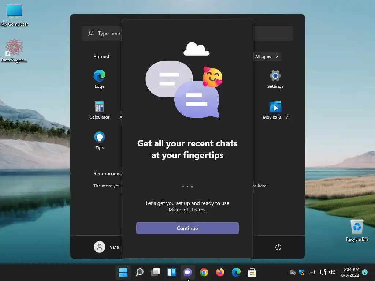Open Settings from pinned apps
This screenshot has height=281, width=375.
[x=275, y=79]
